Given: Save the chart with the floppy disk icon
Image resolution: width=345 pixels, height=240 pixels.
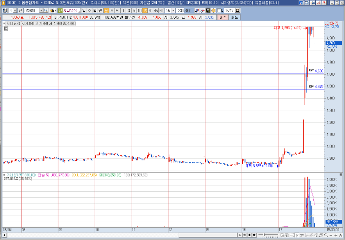Looking at the screenshot, I should point(208,10).
